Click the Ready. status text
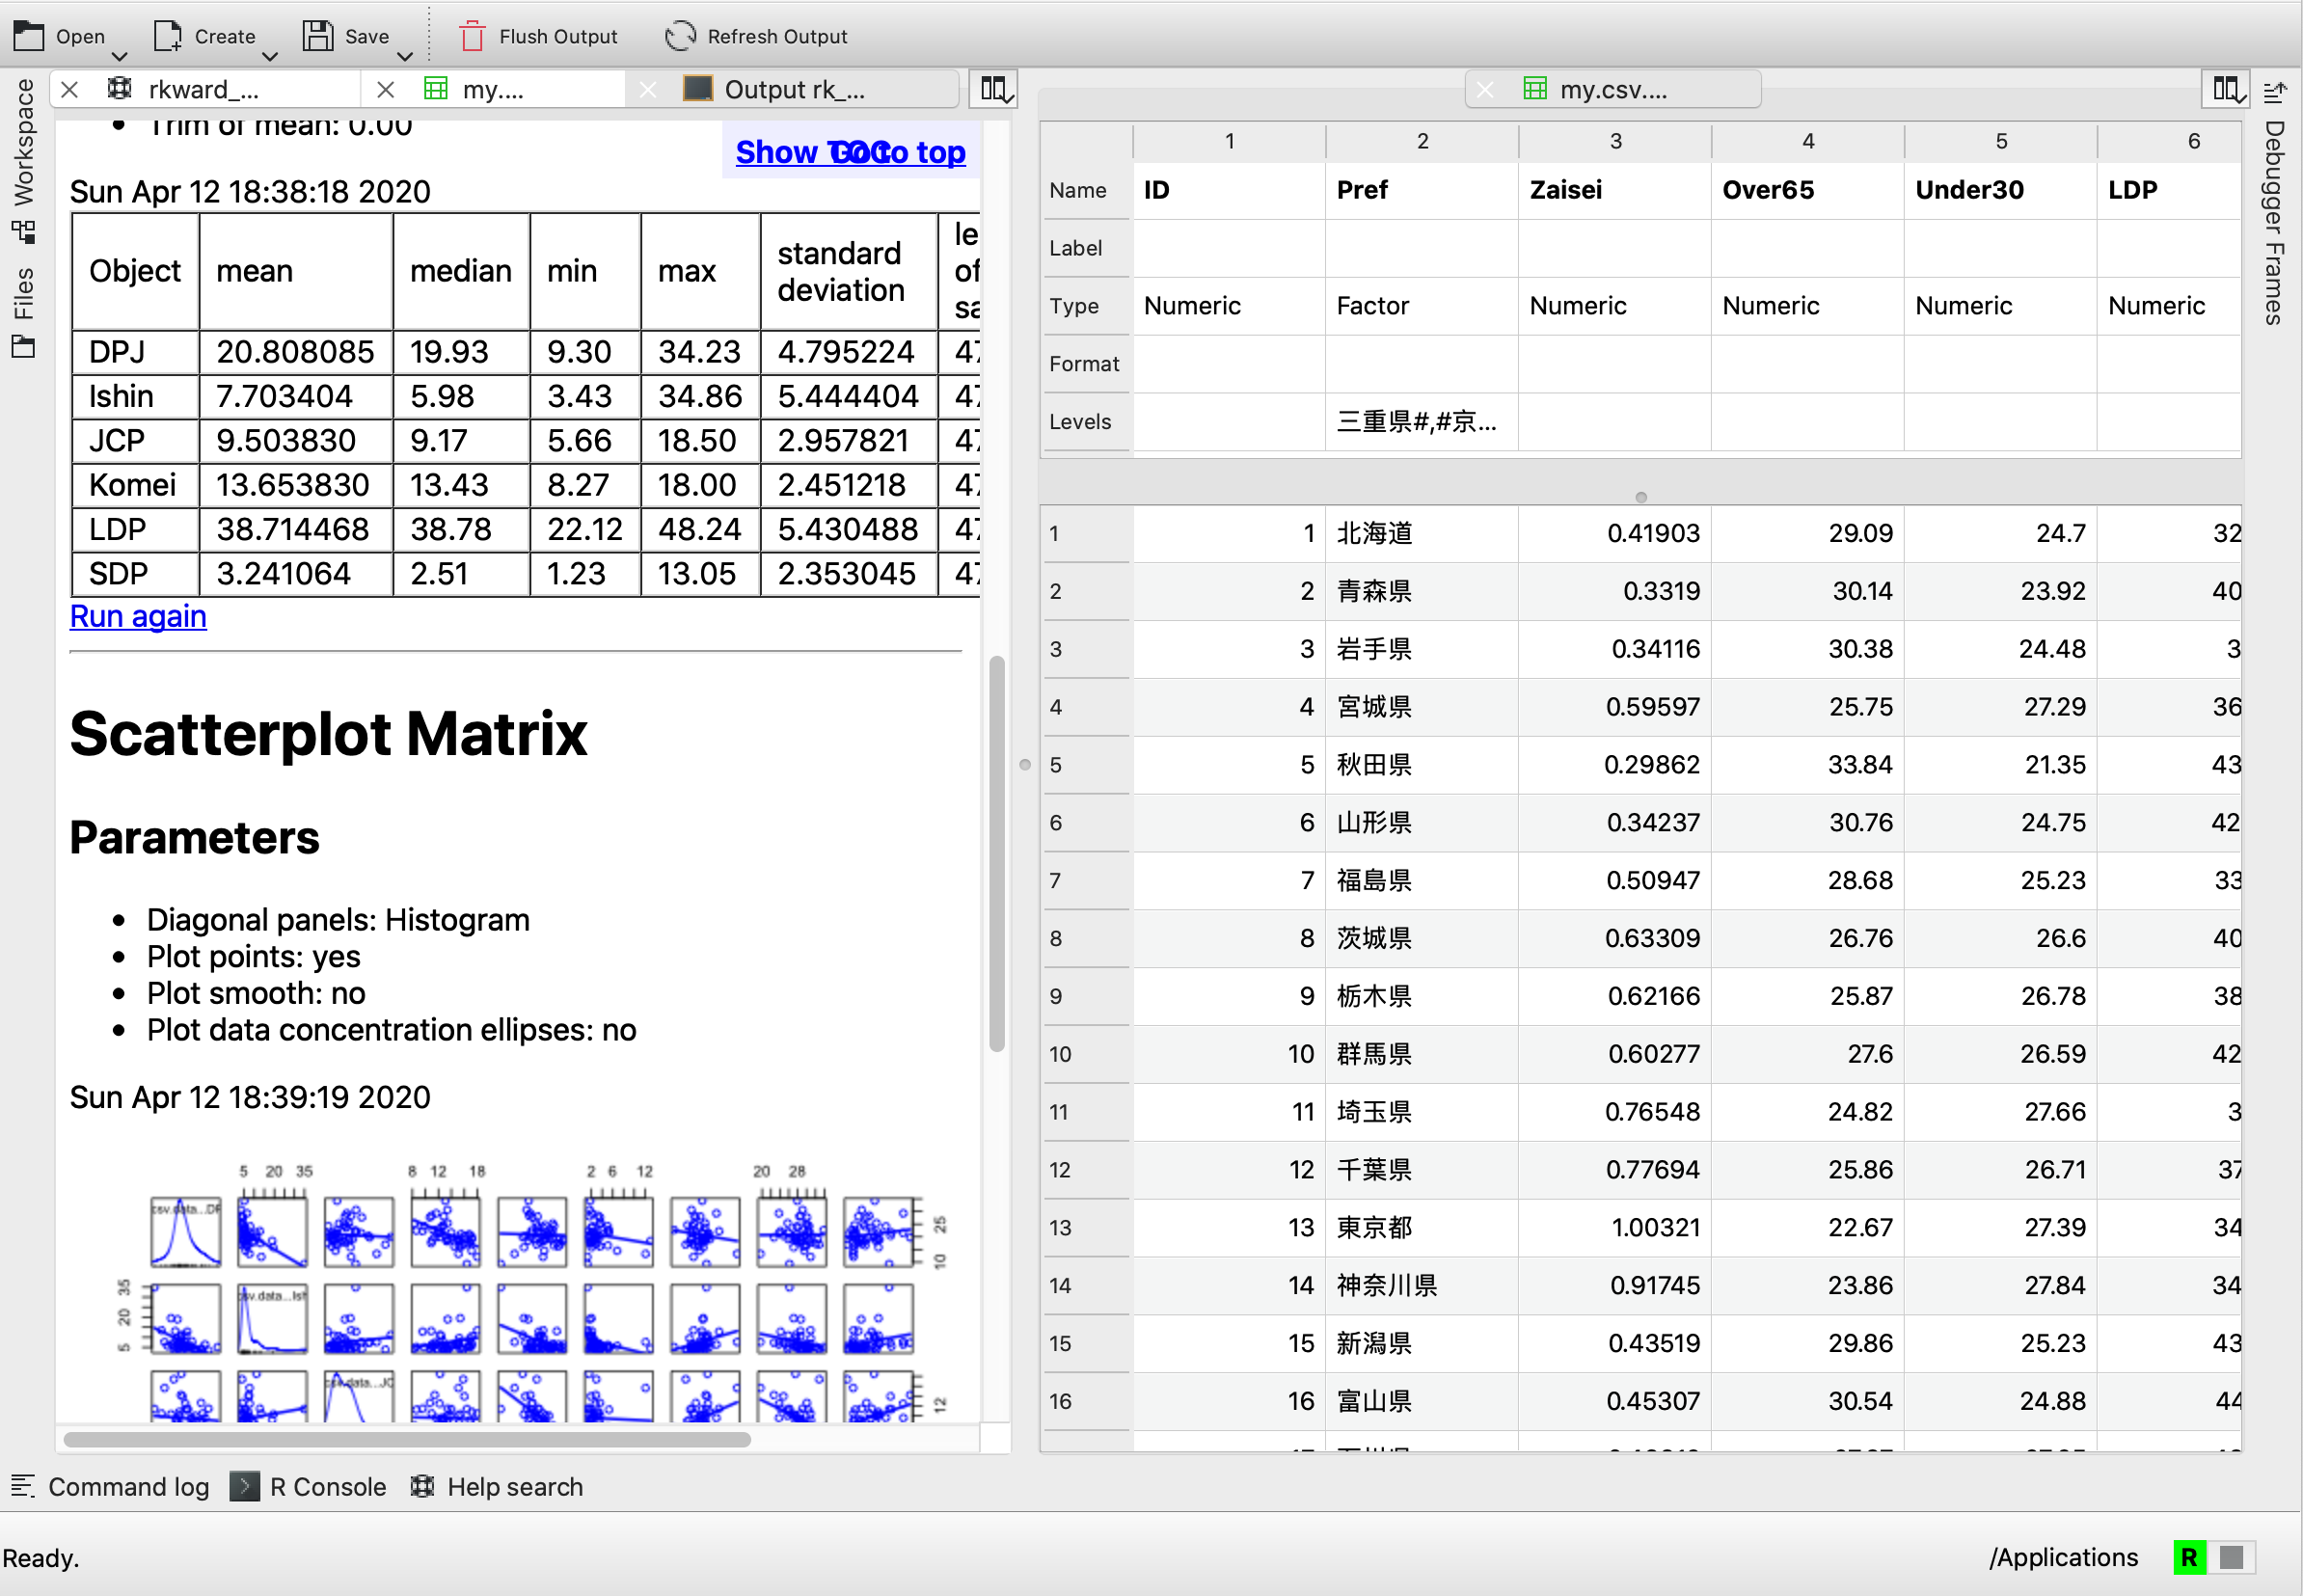This screenshot has height=1596, width=2303. (x=41, y=1558)
